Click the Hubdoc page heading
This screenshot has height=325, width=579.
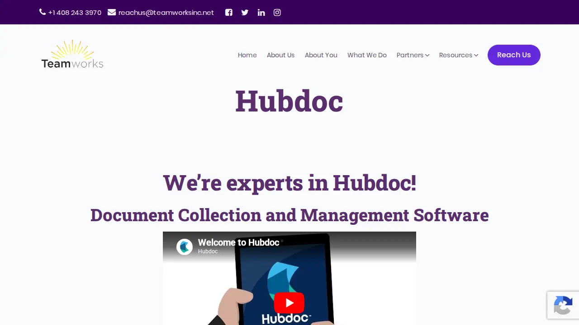(289, 101)
